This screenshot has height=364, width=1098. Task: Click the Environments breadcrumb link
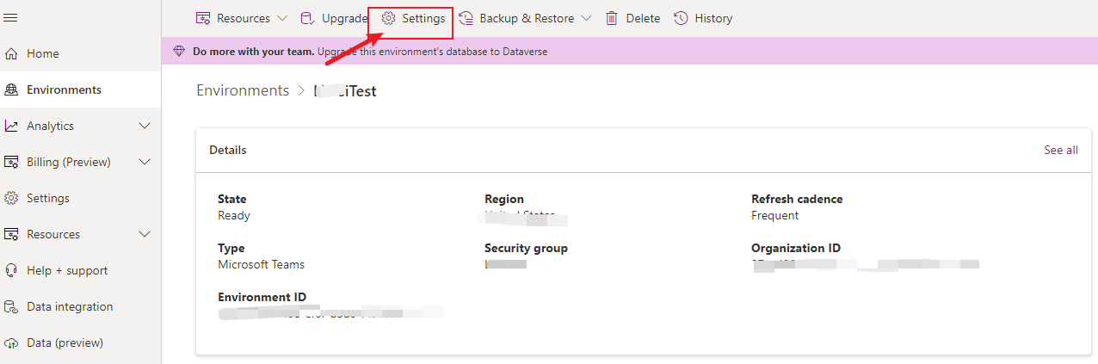(x=243, y=90)
